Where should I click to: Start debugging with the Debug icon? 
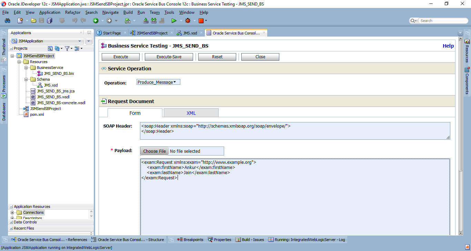pyautogui.click(x=188, y=20)
